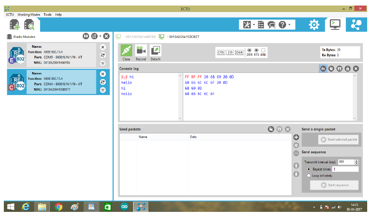374x217 pixels.
Task: Toggle the RTS line
Action: pyautogui.click(x=256, y=50)
